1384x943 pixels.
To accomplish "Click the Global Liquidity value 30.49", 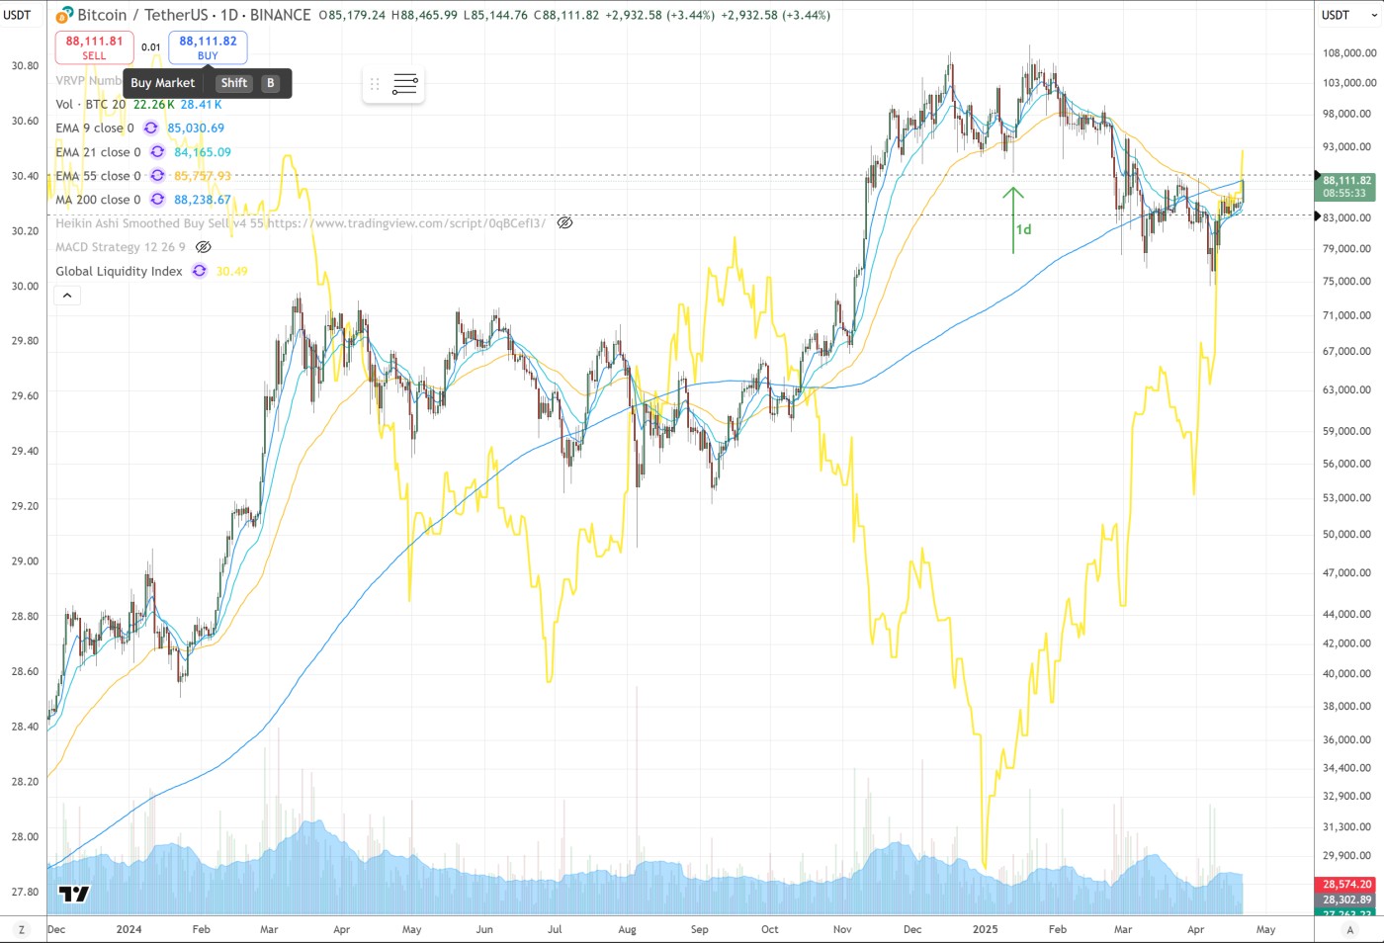I will coord(232,271).
